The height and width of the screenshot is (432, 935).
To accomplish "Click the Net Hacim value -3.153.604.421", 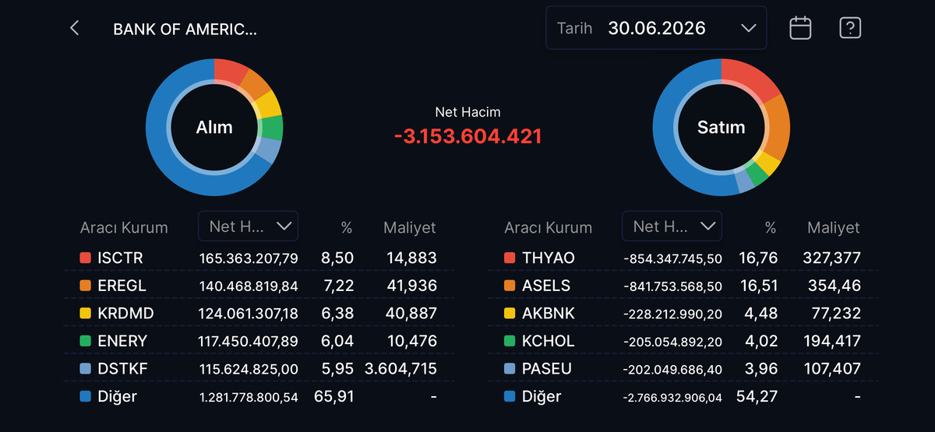I will (467, 136).
